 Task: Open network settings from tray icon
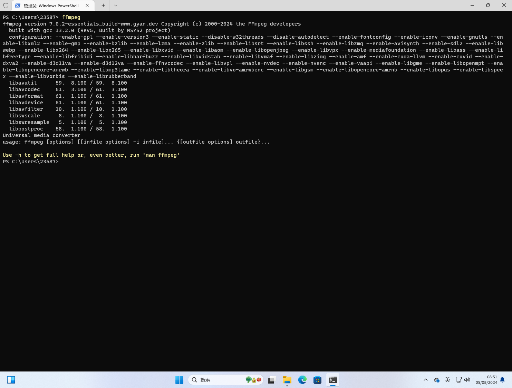[x=458, y=380]
